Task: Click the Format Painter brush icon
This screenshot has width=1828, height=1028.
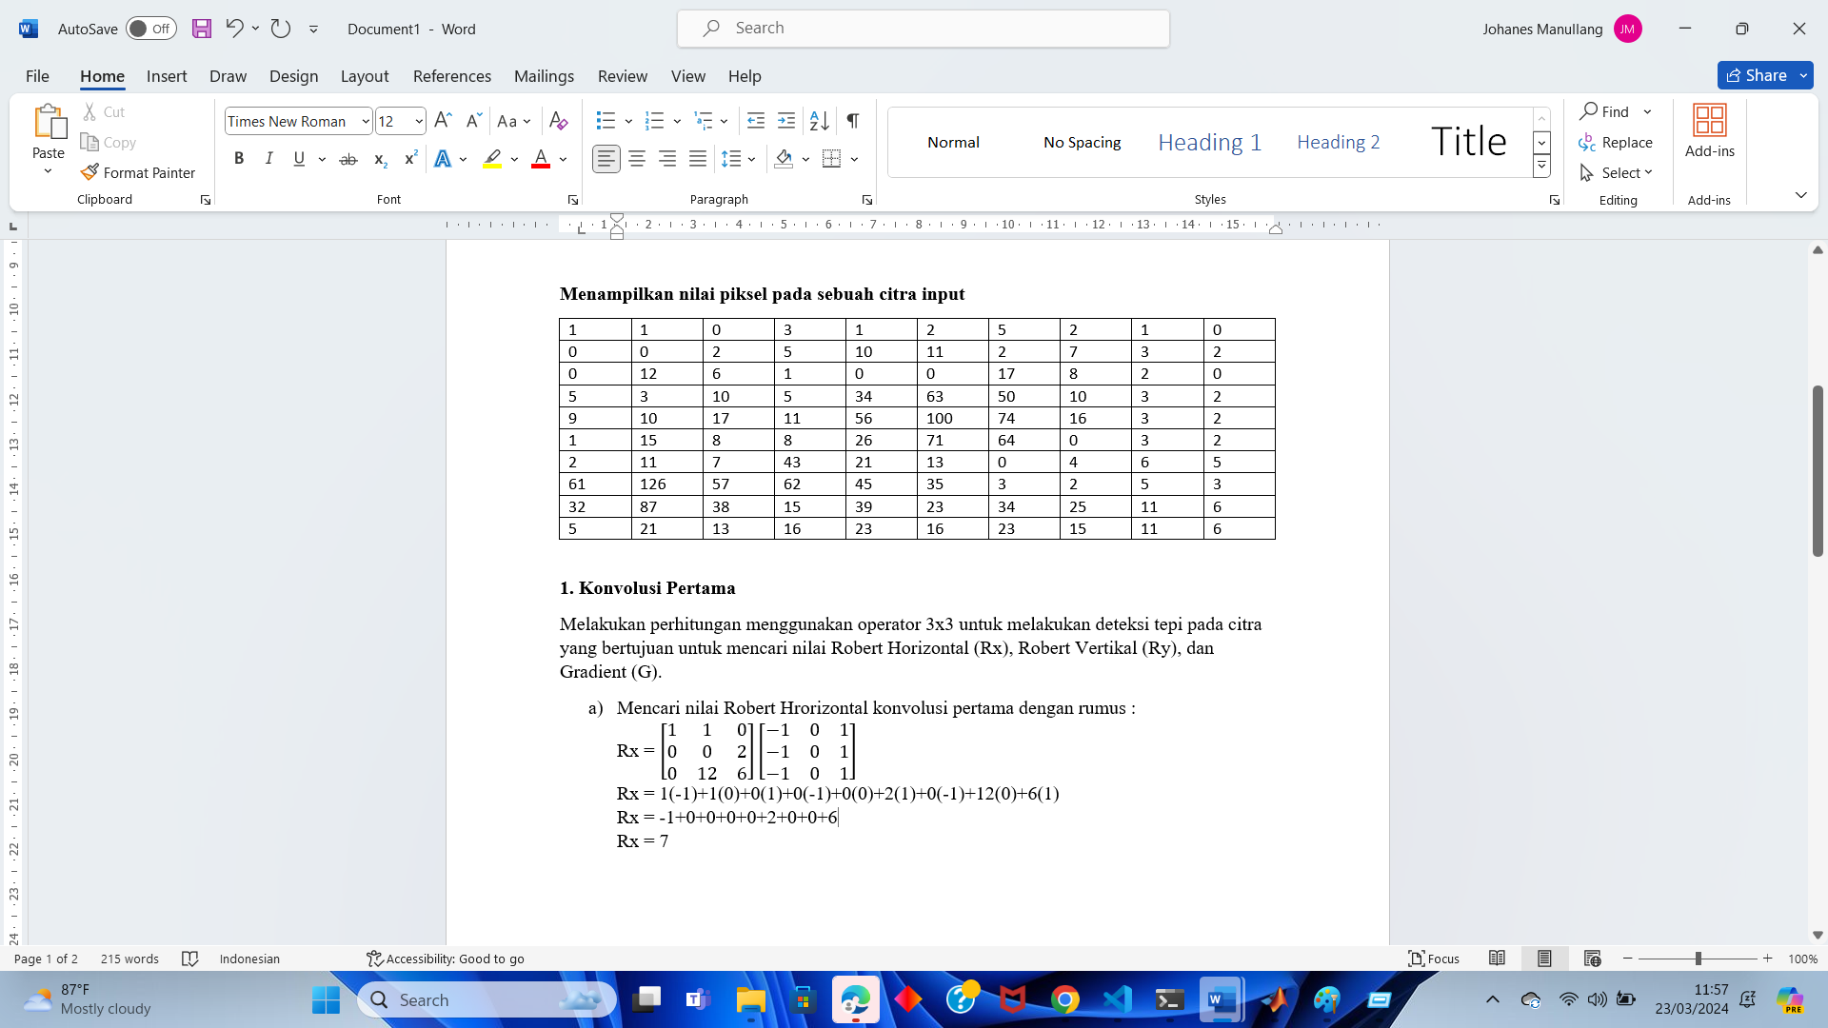Action: pos(89,172)
